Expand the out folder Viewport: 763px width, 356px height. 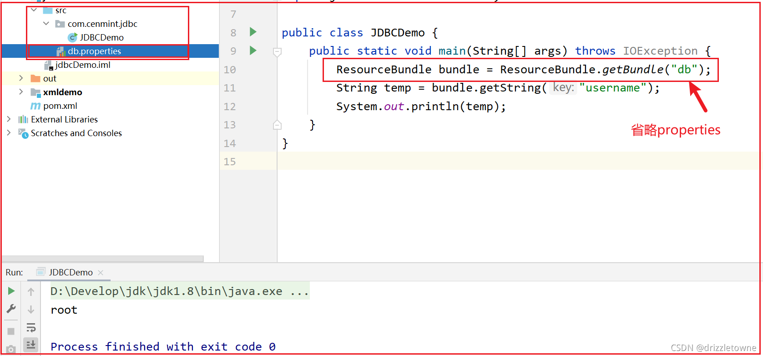point(21,78)
